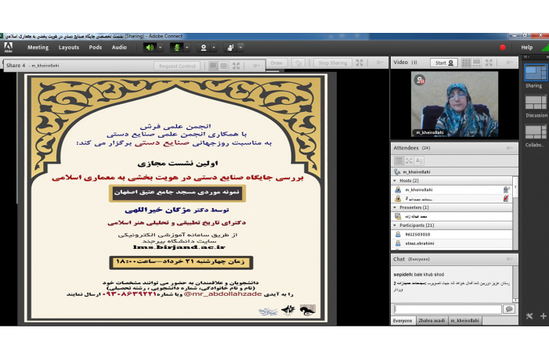The width and height of the screenshot is (549, 360).
Task: Switch to the Zhahra asadi chat tab
Action: 432,321
